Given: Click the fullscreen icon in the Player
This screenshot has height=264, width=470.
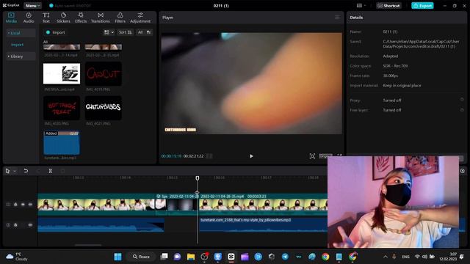Looking at the screenshot, I should (339, 155).
